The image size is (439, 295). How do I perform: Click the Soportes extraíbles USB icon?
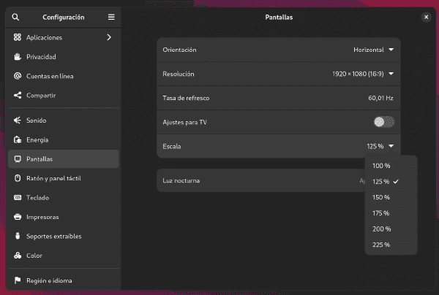tap(18, 236)
